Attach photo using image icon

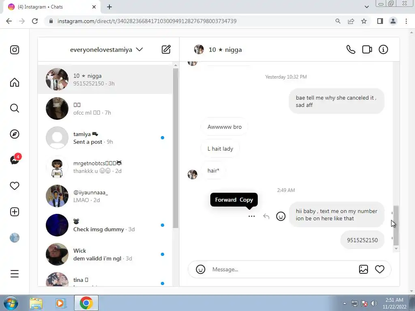click(x=364, y=269)
